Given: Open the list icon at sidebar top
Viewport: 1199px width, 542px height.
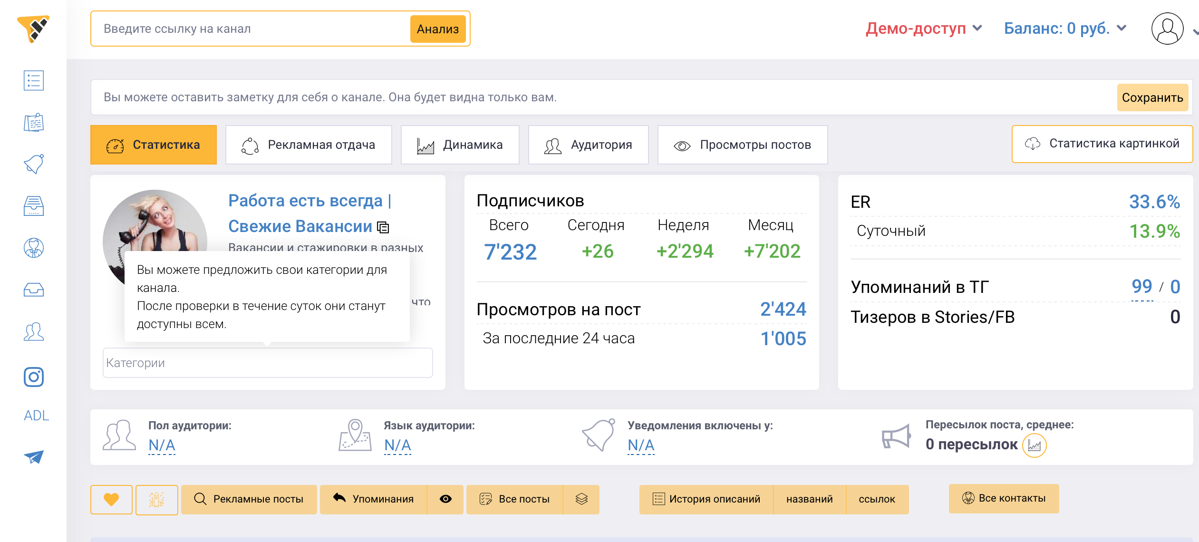Looking at the screenshot, I should click(x=34, y=80).
